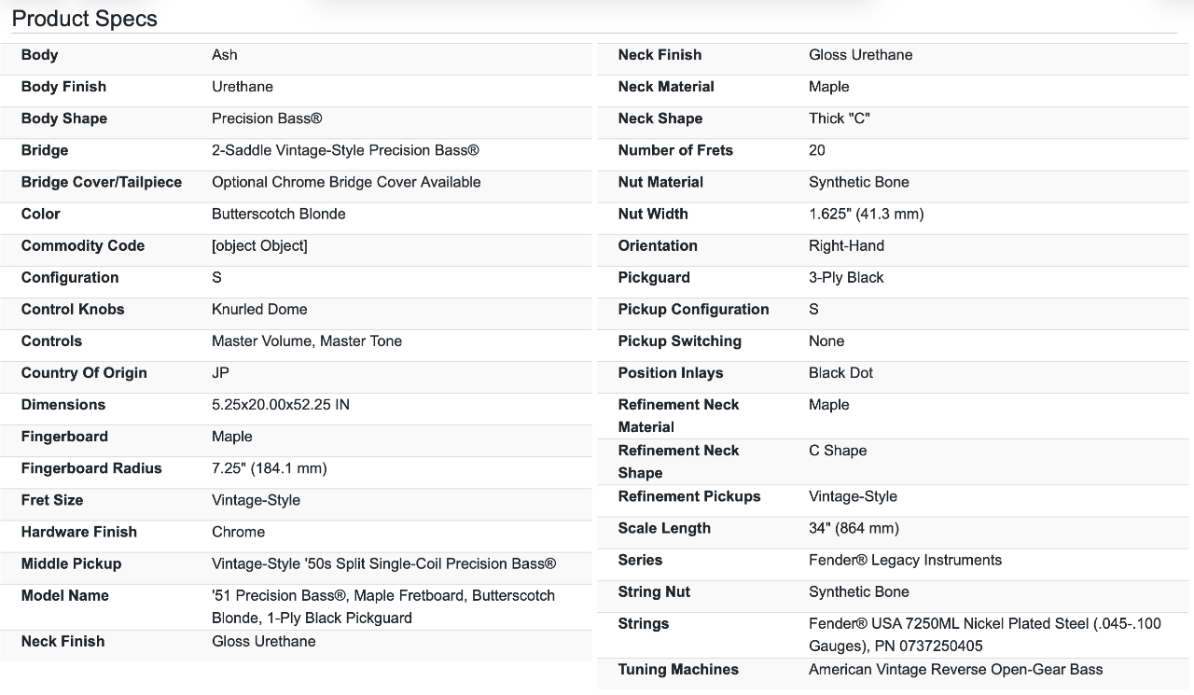Select the Body Shape label
1194x695 pixels.
point(64,118)
